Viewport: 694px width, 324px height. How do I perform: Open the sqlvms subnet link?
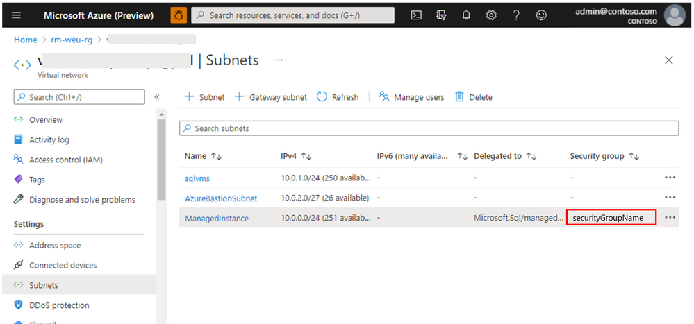pyautogui.click(x=197, y=178)
